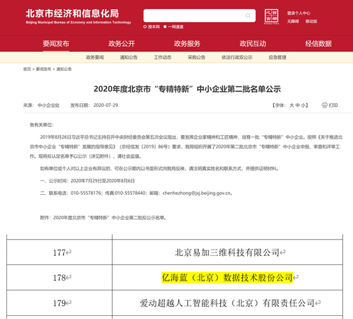Set font size to 大
This screenshot has height=319, width=353.
(x=292, y=105)
